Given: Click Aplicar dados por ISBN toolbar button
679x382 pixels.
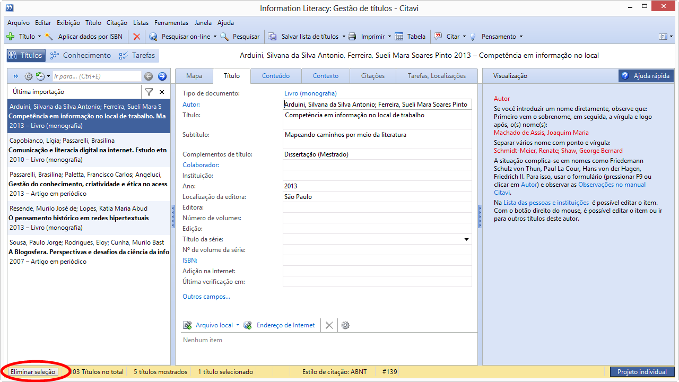Looking at the screenshot, I should click(x=84, y=37).
